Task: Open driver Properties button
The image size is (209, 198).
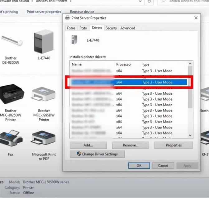Action: 173,145
